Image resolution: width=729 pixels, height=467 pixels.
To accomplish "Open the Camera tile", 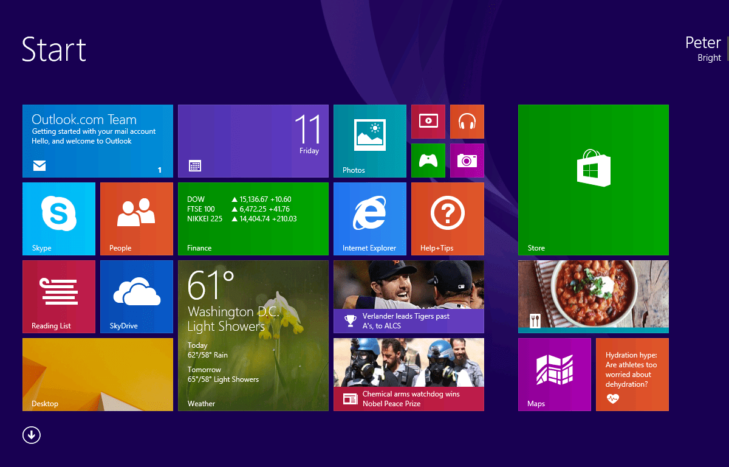I will pos(467,161).
